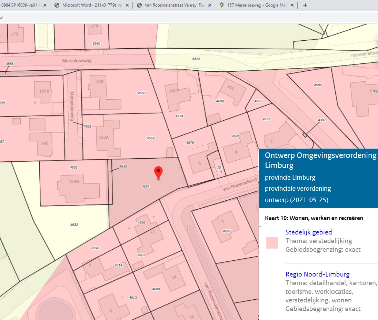Open the Stedelijk gebied link
Image resolution: width=378 pixels, height=320 pixels.
[x=309, y=232]
